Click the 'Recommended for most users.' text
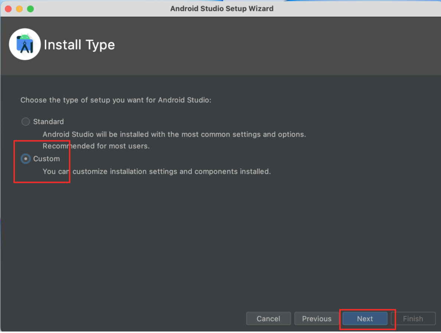The image size is (441, 333). coord(96,146)
